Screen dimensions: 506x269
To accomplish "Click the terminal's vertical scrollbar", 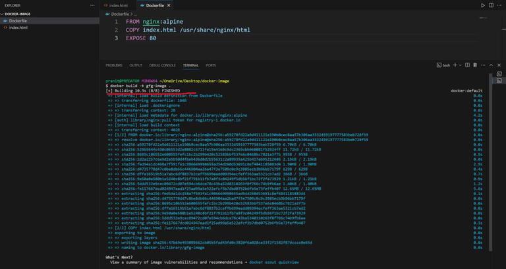I will 491,162.
